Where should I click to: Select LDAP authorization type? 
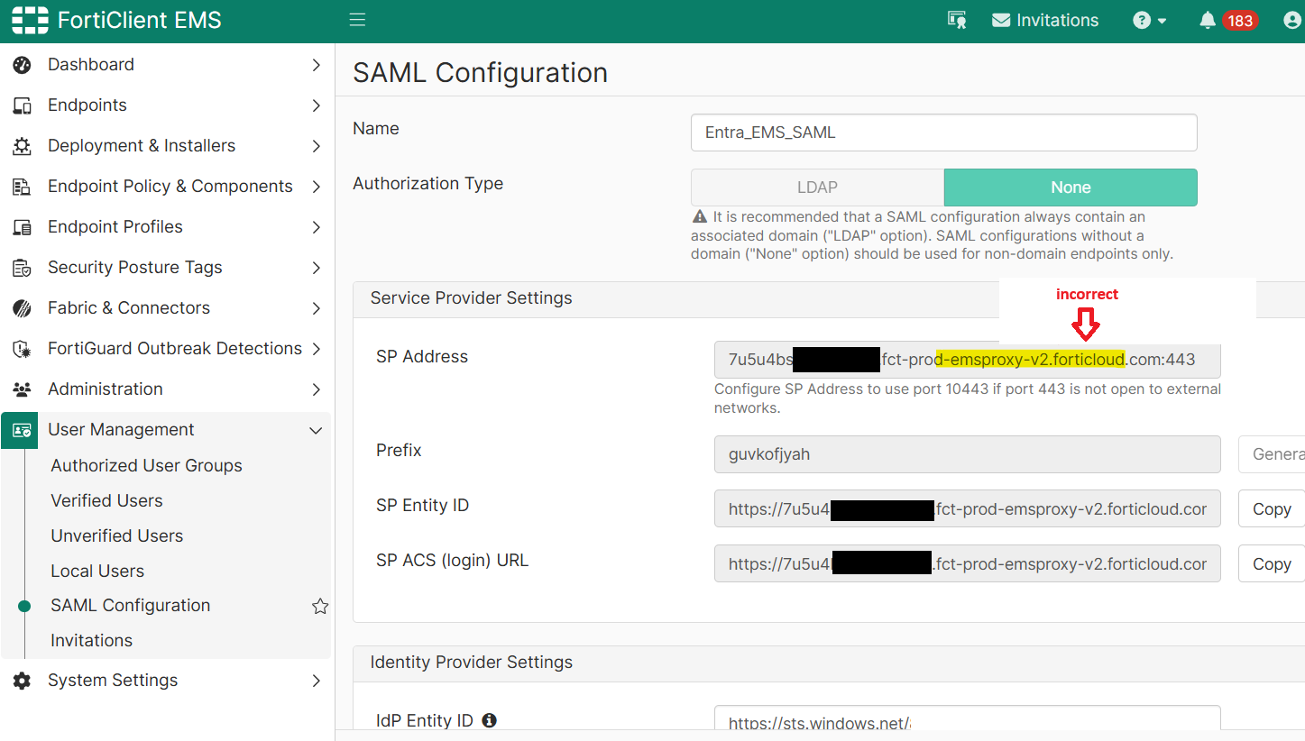817,188
